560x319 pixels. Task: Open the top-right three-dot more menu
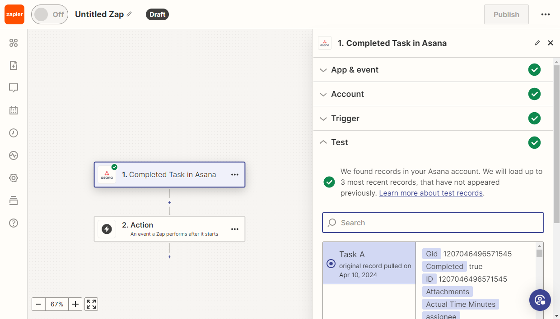[546, 14]
